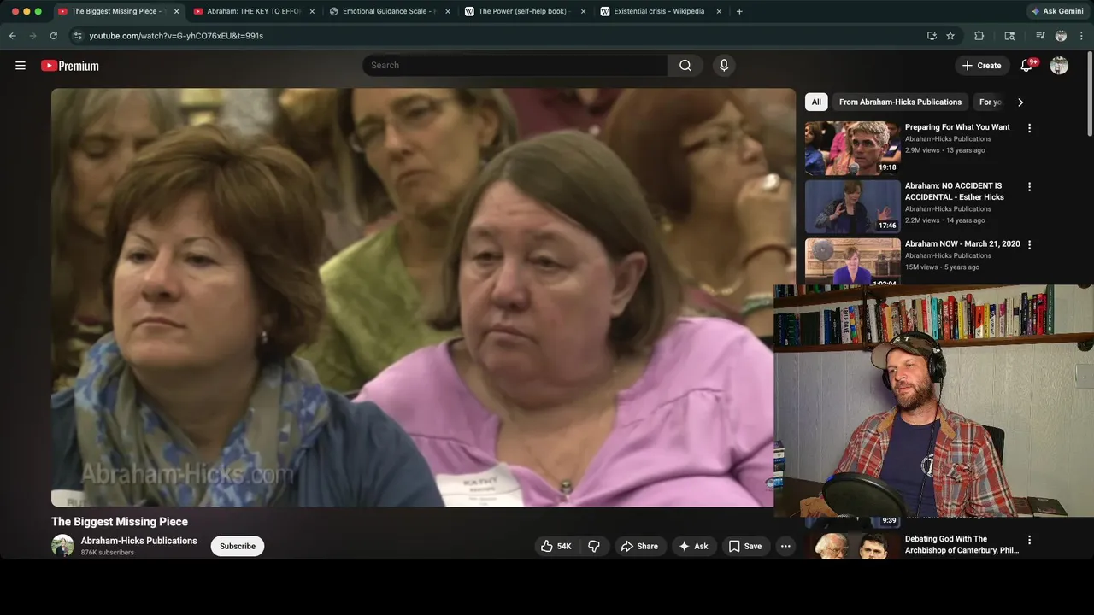Switch to Existential crisis Wikipedia tab

[658, 11]
